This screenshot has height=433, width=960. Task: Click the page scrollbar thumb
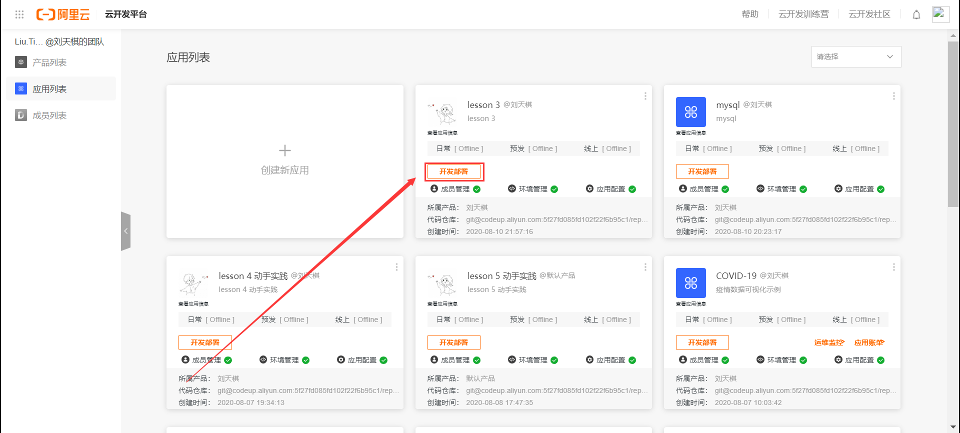click(x=953, y=123)
